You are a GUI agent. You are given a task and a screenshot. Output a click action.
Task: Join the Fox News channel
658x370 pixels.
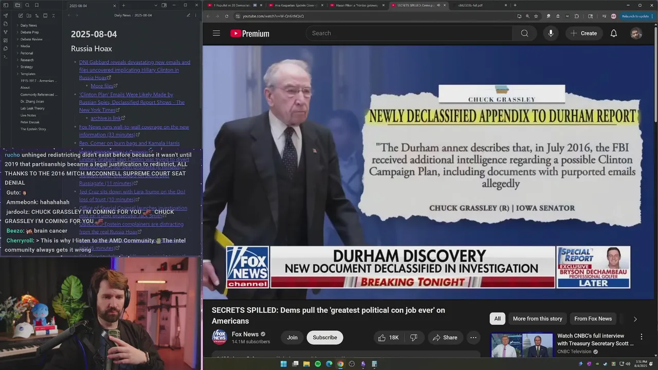pyautogui.click(x=292, y=338)
